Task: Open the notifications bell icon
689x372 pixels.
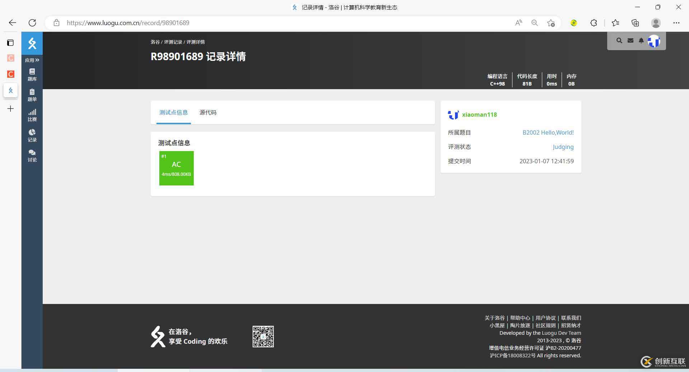Action: tap(641, 41)
